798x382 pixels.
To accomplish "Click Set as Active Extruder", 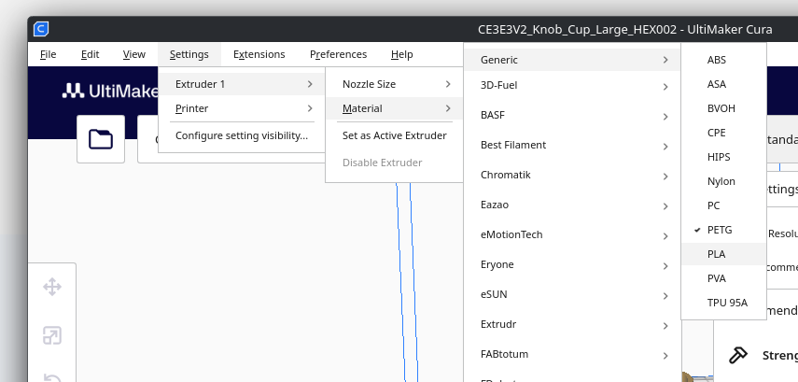I will [394, 135].
